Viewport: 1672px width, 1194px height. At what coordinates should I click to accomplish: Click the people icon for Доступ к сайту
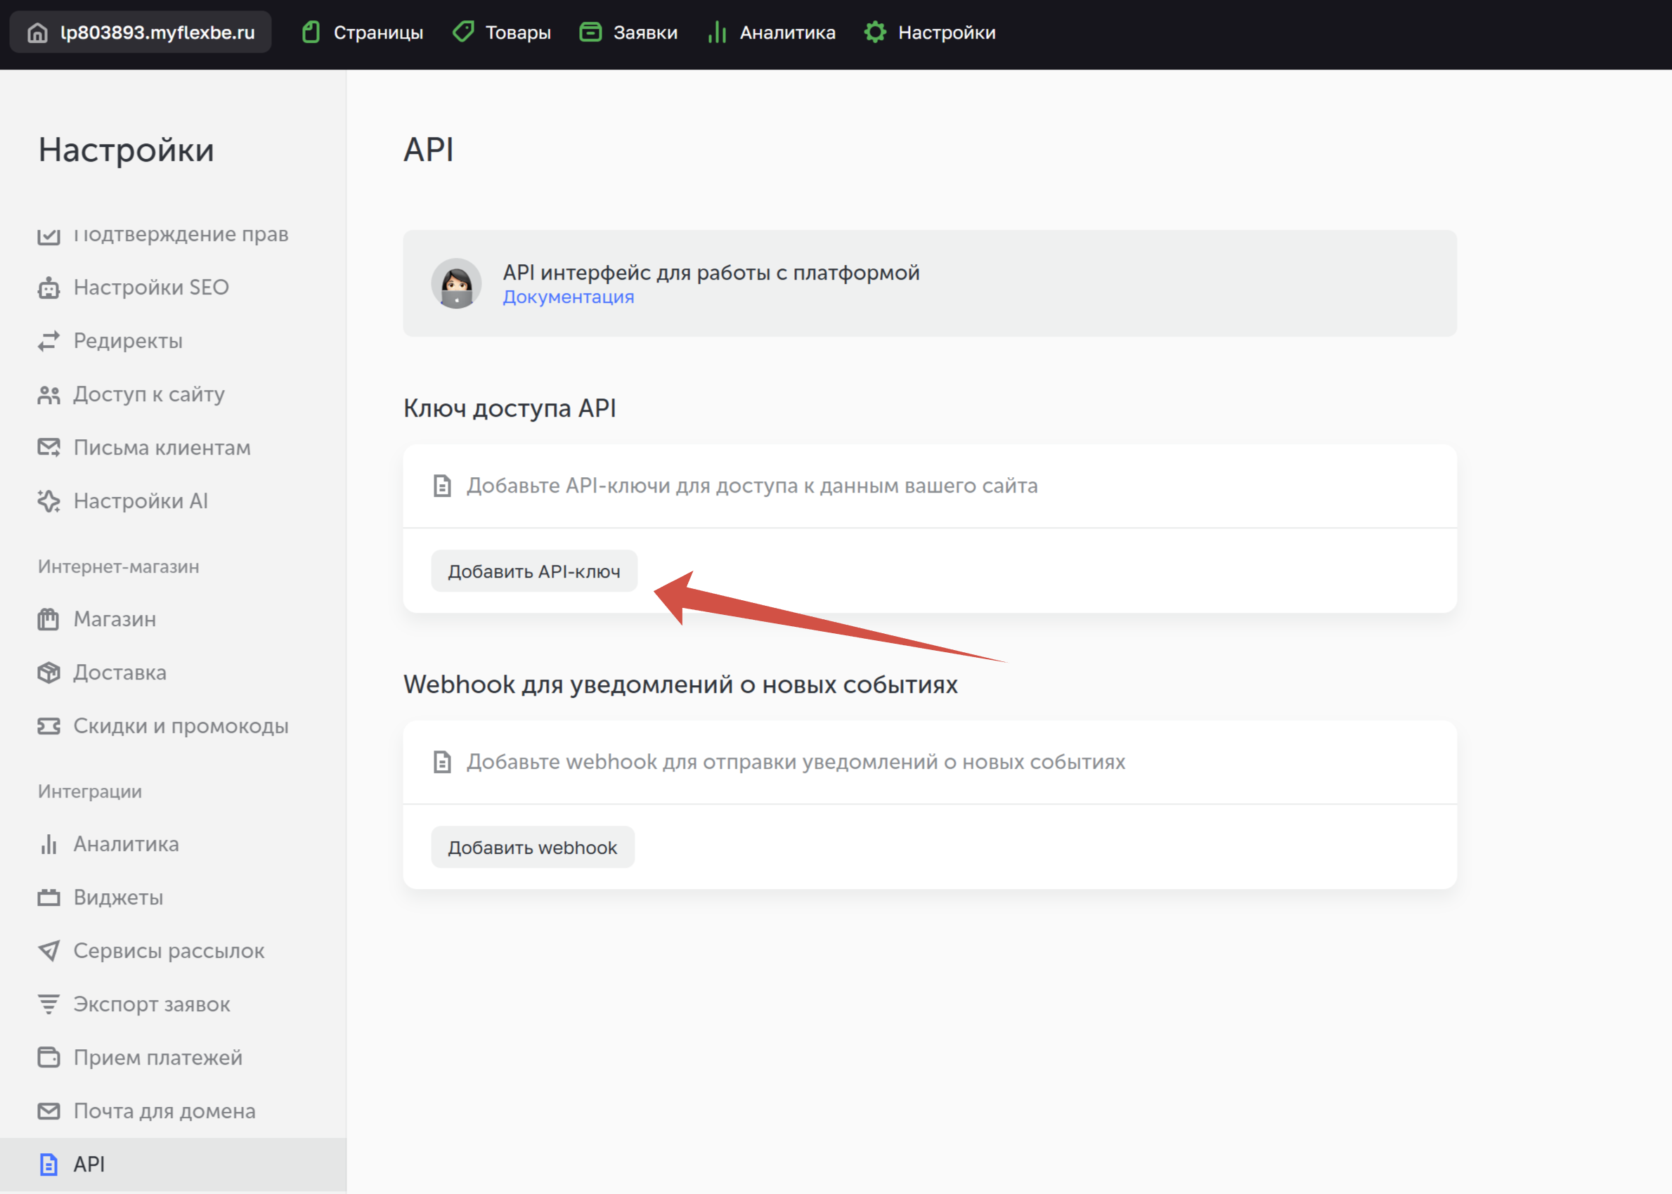click(x=48, y=395)
